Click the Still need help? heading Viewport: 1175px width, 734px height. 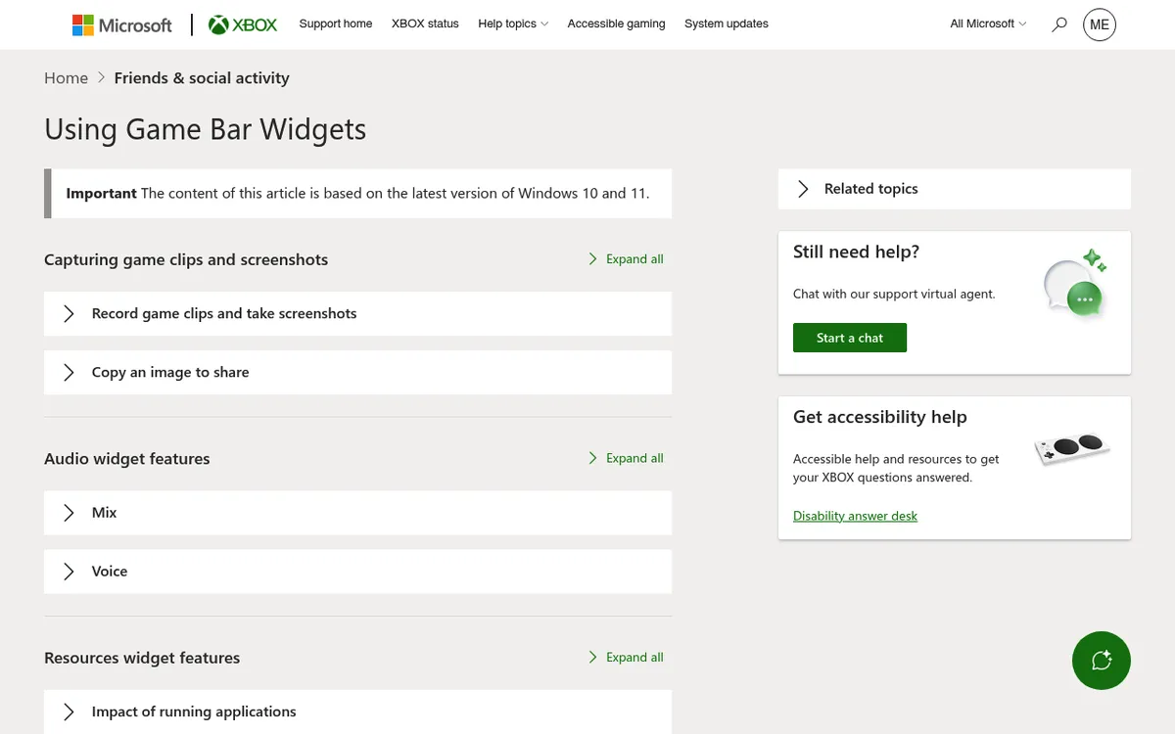(856, 252)
